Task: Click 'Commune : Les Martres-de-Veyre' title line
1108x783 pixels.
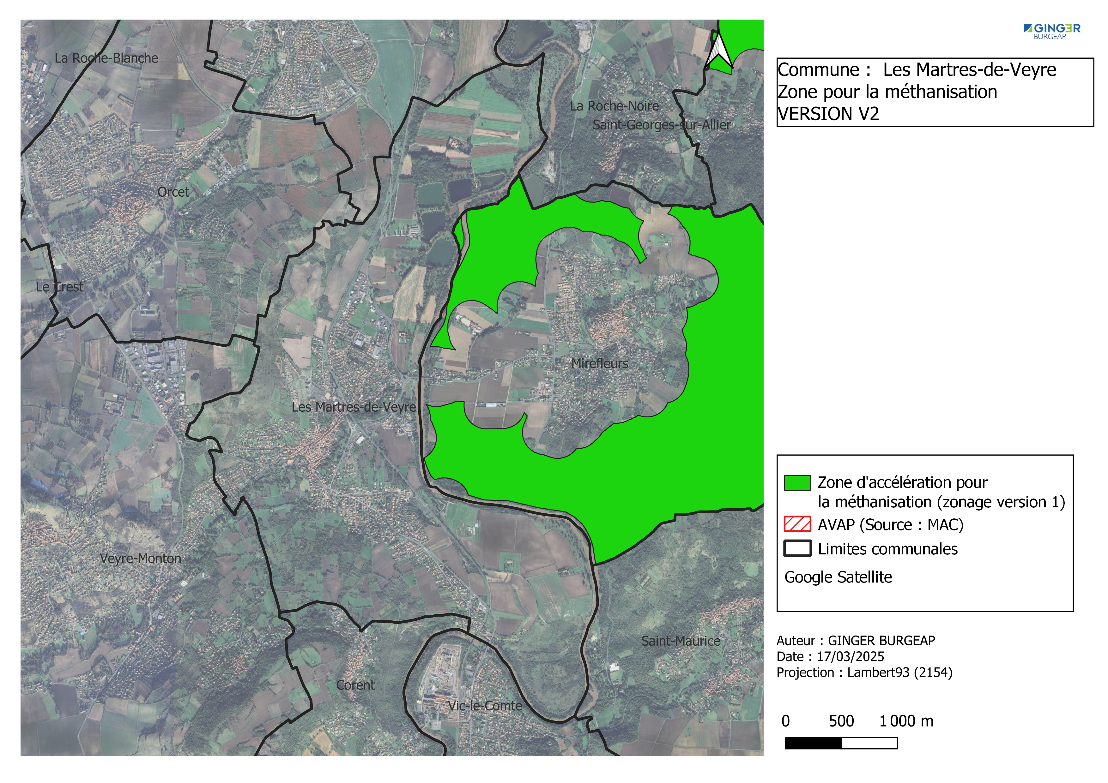Action: [x=917, y=70]
